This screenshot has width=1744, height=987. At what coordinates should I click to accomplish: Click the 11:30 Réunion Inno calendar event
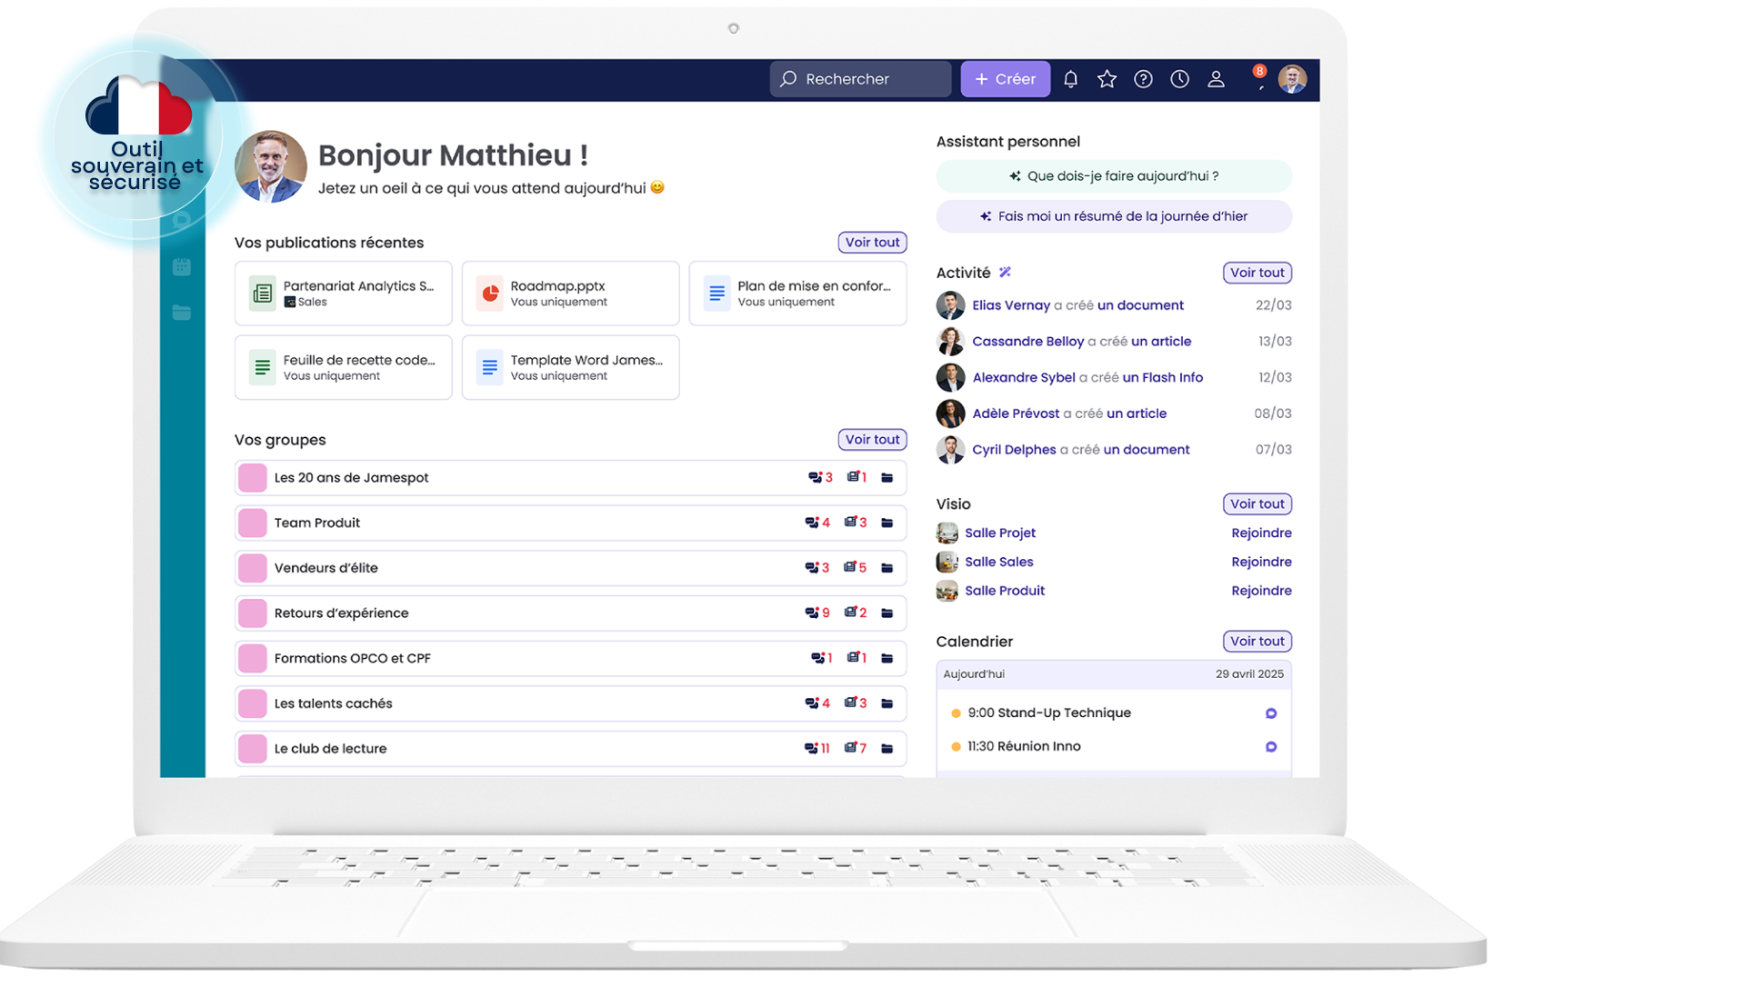pos(1024,746)
